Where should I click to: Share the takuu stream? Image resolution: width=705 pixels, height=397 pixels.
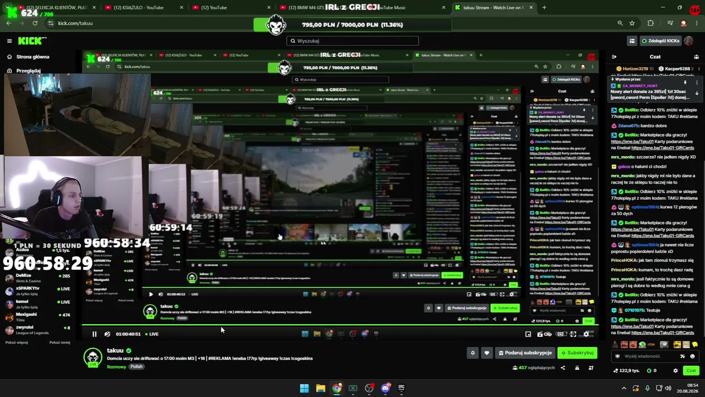click(562, 368)
